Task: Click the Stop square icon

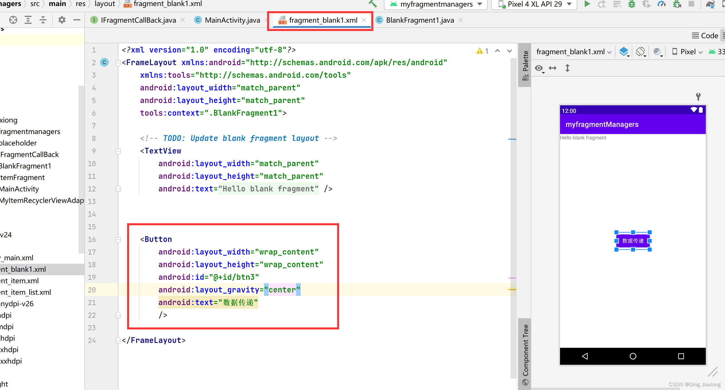Action: coord(691,4)
